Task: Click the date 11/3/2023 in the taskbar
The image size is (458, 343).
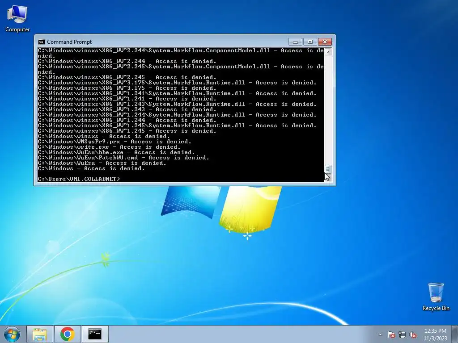Action: pyautogui.click(x=435, y=339)
